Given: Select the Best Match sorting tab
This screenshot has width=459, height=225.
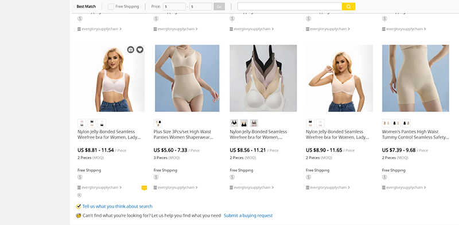Looking at the screenshot, I should pyautogui.click(x=86, y=6).
